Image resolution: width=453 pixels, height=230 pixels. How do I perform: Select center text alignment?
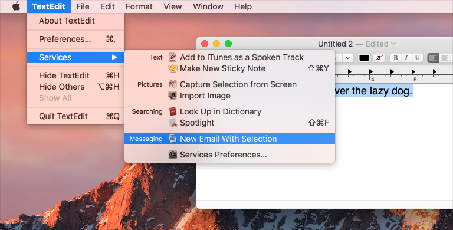coord(444,58)
